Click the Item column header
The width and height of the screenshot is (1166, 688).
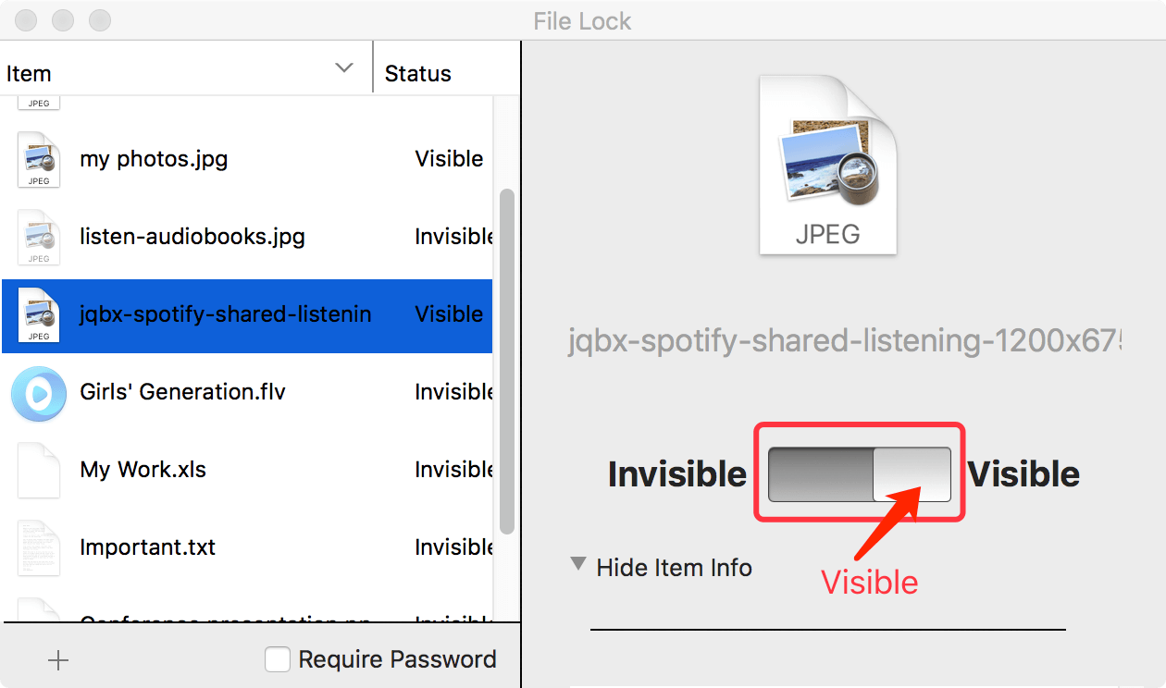[x=28, y=73]
